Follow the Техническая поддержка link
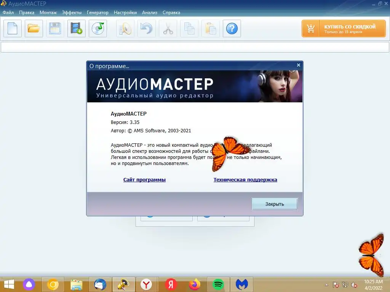Viewport: 390px width, 292px height. (x=245, y=179)
